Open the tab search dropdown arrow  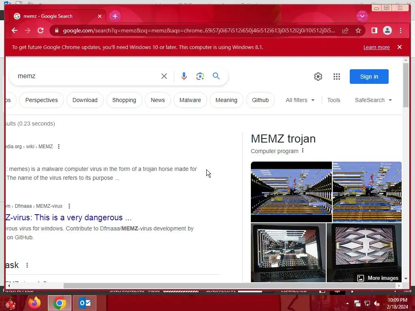(362, 16)
